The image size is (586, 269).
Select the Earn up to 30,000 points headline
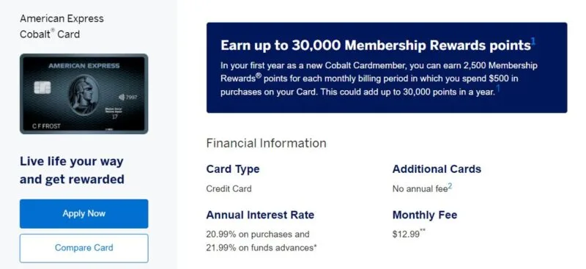click(x=376, y=45)
